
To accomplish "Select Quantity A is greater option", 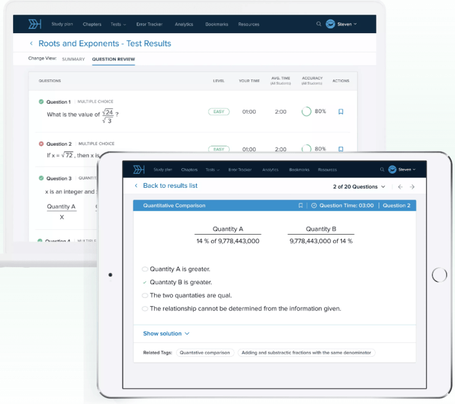I will [145, 269].
